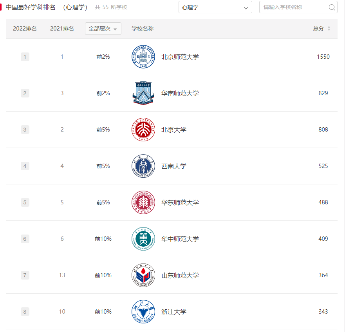The height and width of the screenshot is (332, 345).
Task: Click the 山东师范大学 name link
Action: (180, 276)
